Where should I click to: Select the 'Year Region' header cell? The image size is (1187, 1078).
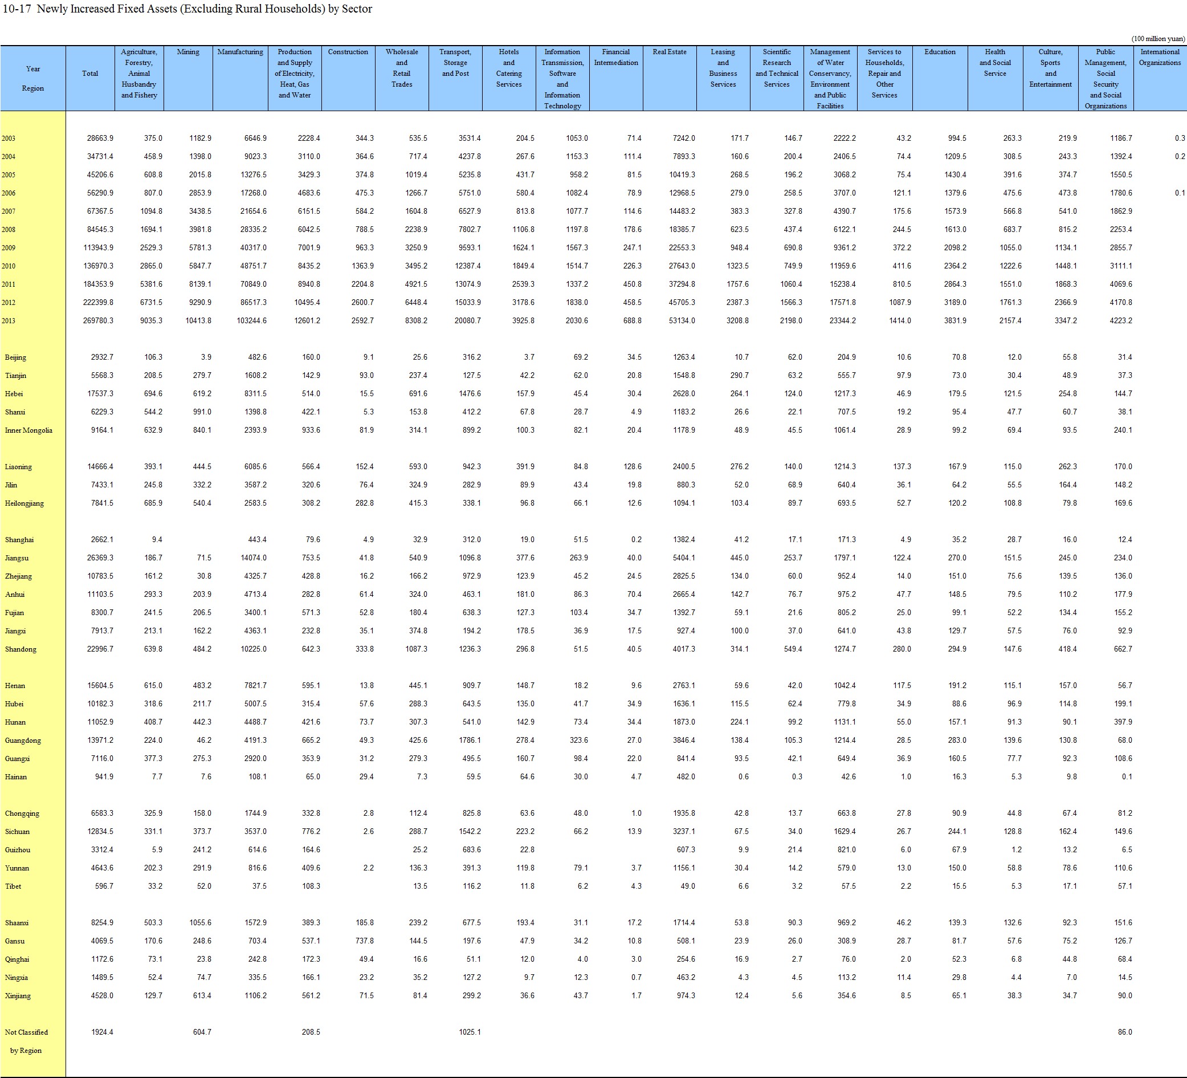(33, 78)
